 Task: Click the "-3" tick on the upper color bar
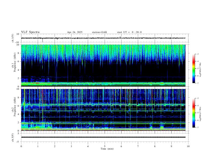[198, 54]
